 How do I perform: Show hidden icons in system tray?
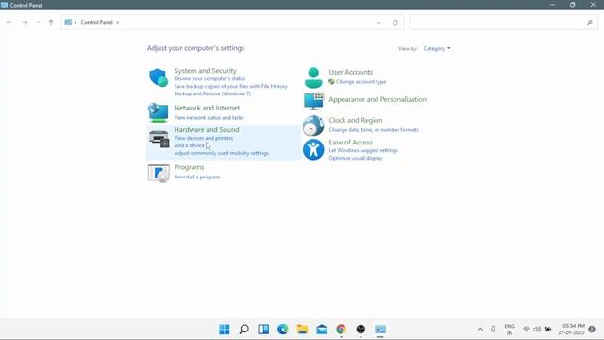(x=480, y=330)
